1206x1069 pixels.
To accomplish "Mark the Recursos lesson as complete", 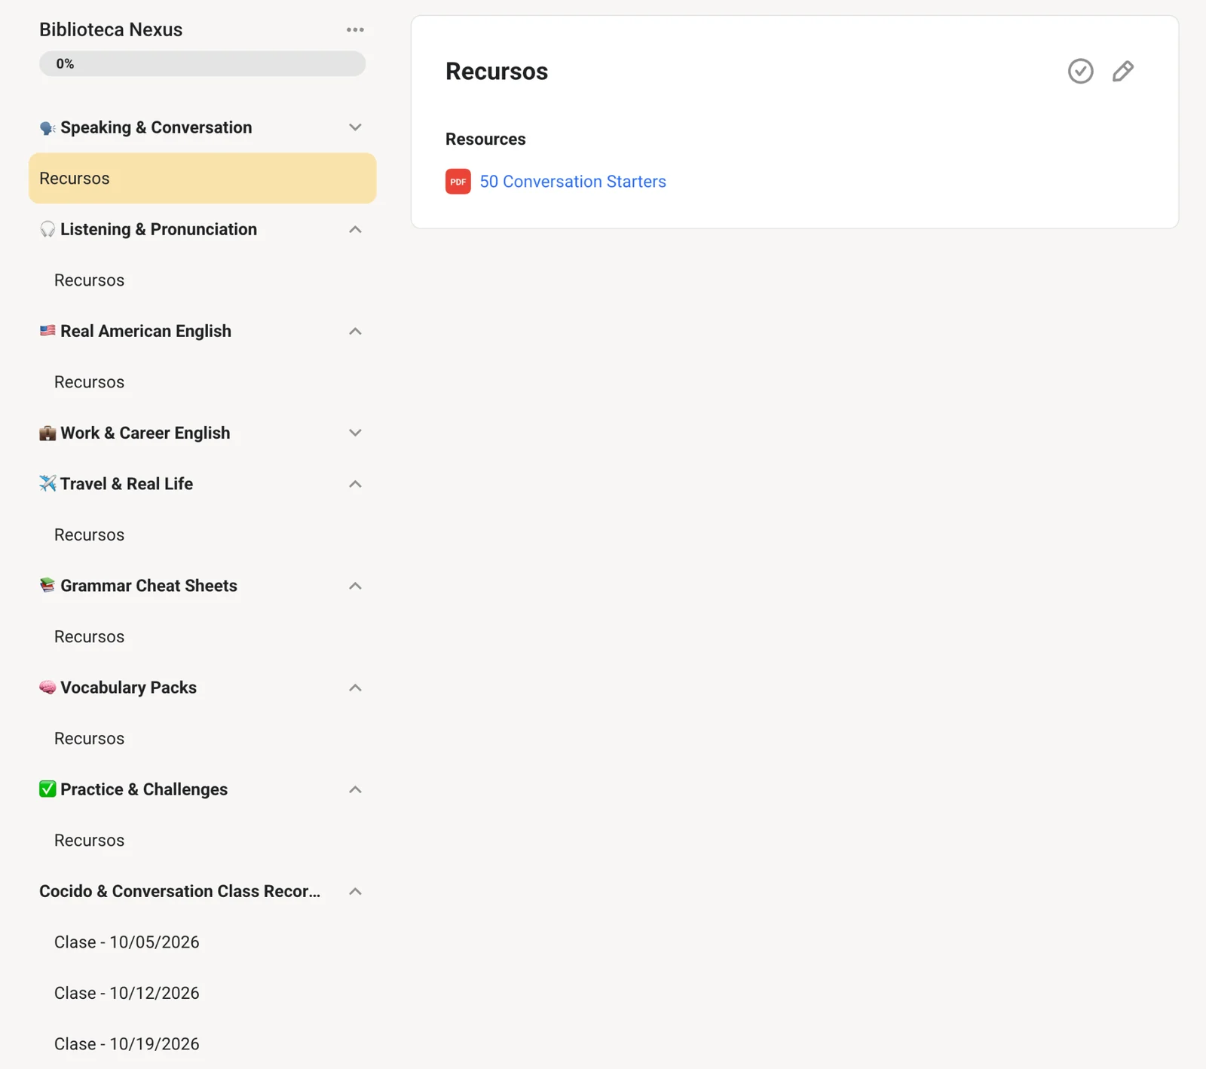I will point(1080,71).
